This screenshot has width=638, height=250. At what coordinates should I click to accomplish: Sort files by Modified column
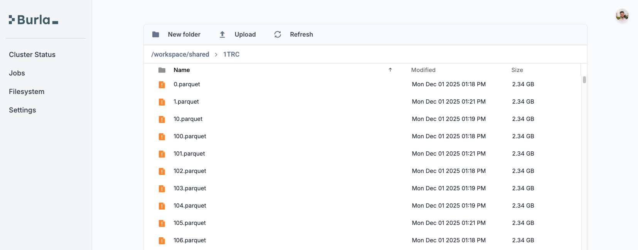[423, 70]
